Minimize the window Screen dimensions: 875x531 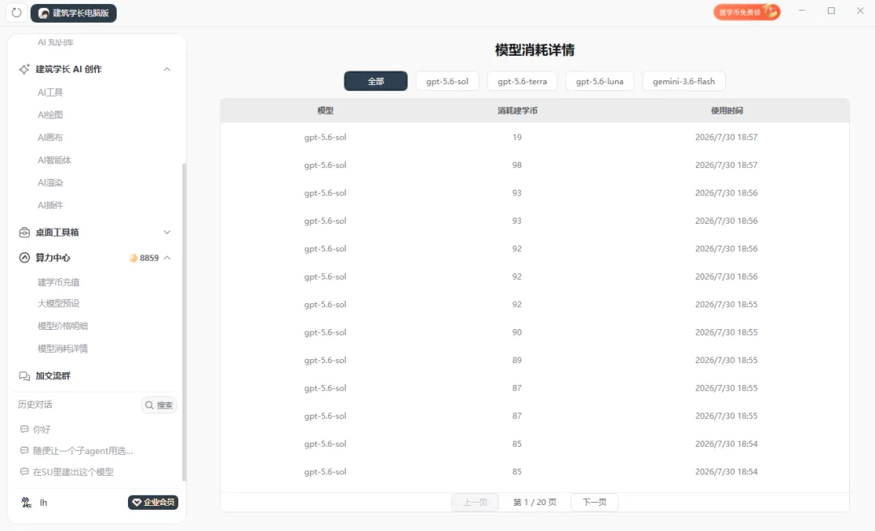point(802,11)
